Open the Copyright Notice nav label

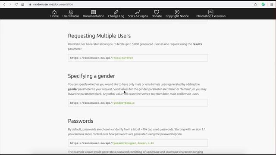tap(177, 16)
